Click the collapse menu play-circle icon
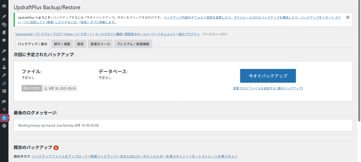The image size is (361, 162). (x=4, y=126)
